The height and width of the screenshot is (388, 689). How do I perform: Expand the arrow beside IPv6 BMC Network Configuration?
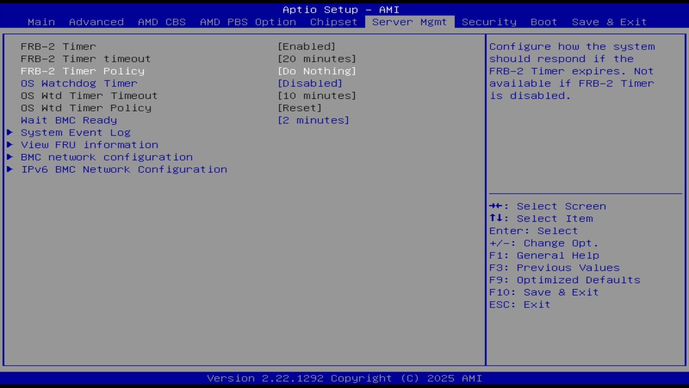pyautogui.click(x=10, y=169)
